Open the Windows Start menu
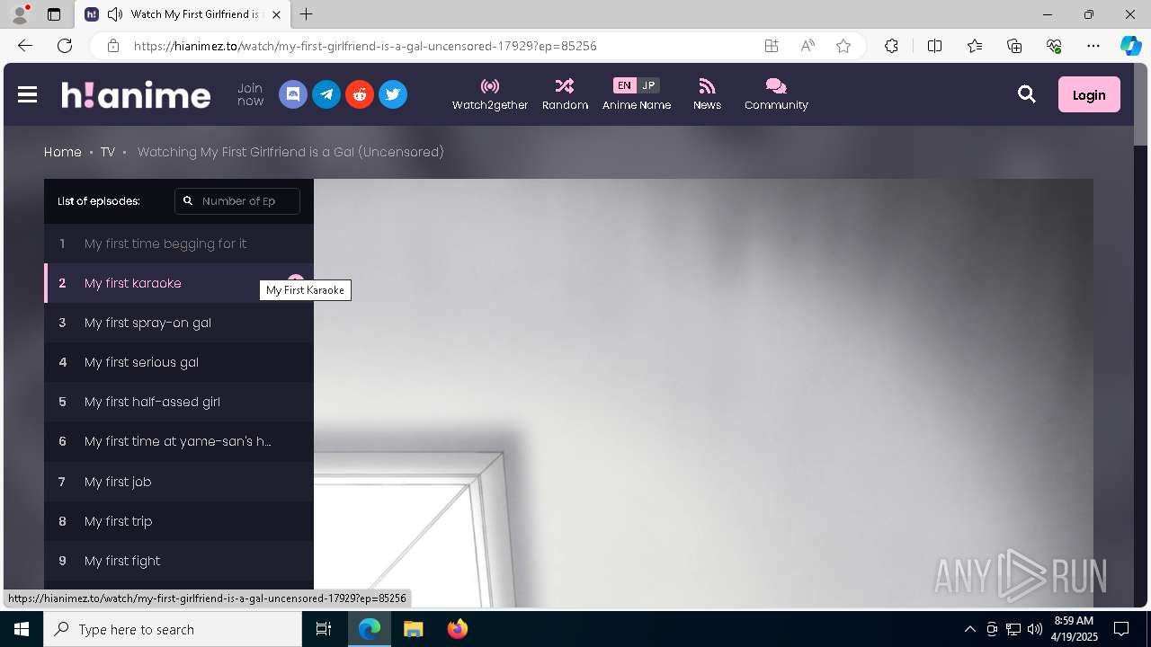Viewport: 1151px width, 647px height. pos(22,629)
